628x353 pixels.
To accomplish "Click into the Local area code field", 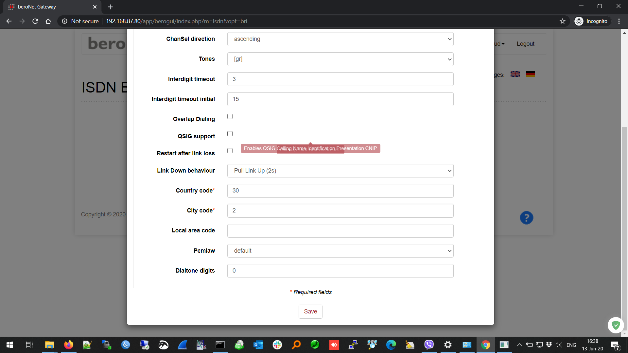I will [x=340, y=231].
